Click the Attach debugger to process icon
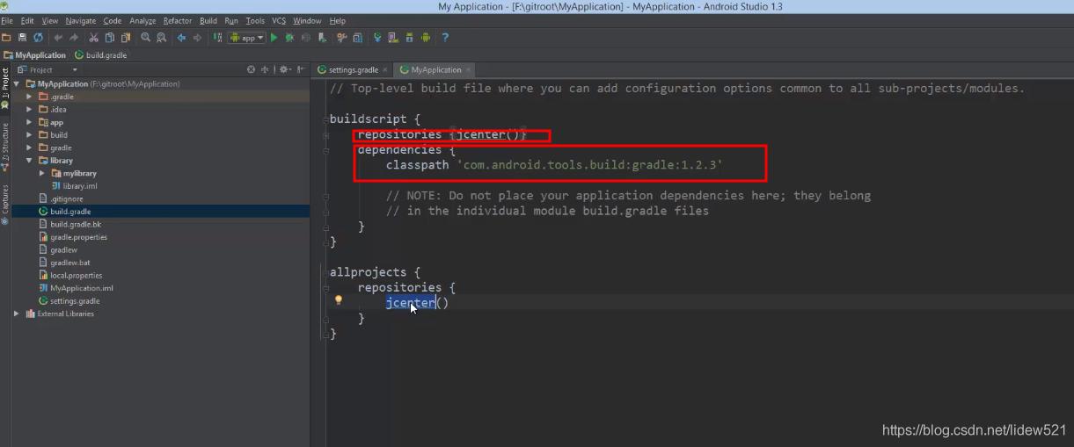The height and width of the screenshot is (447, 1074). coord(322,38)
